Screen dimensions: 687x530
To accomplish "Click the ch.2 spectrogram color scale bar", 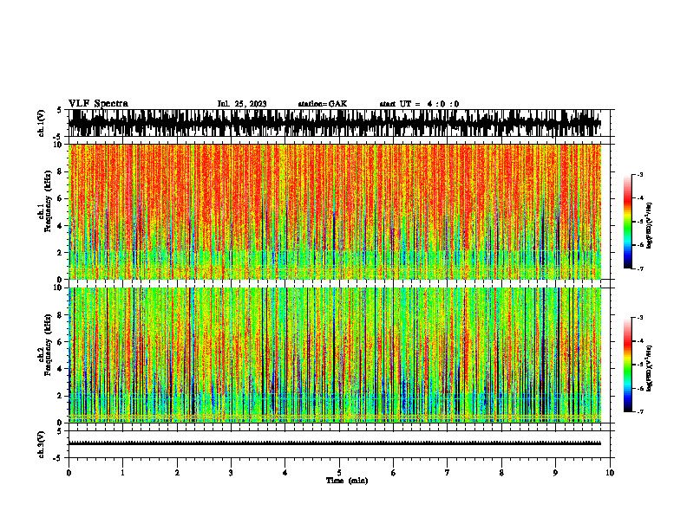I will pos(627,365).
